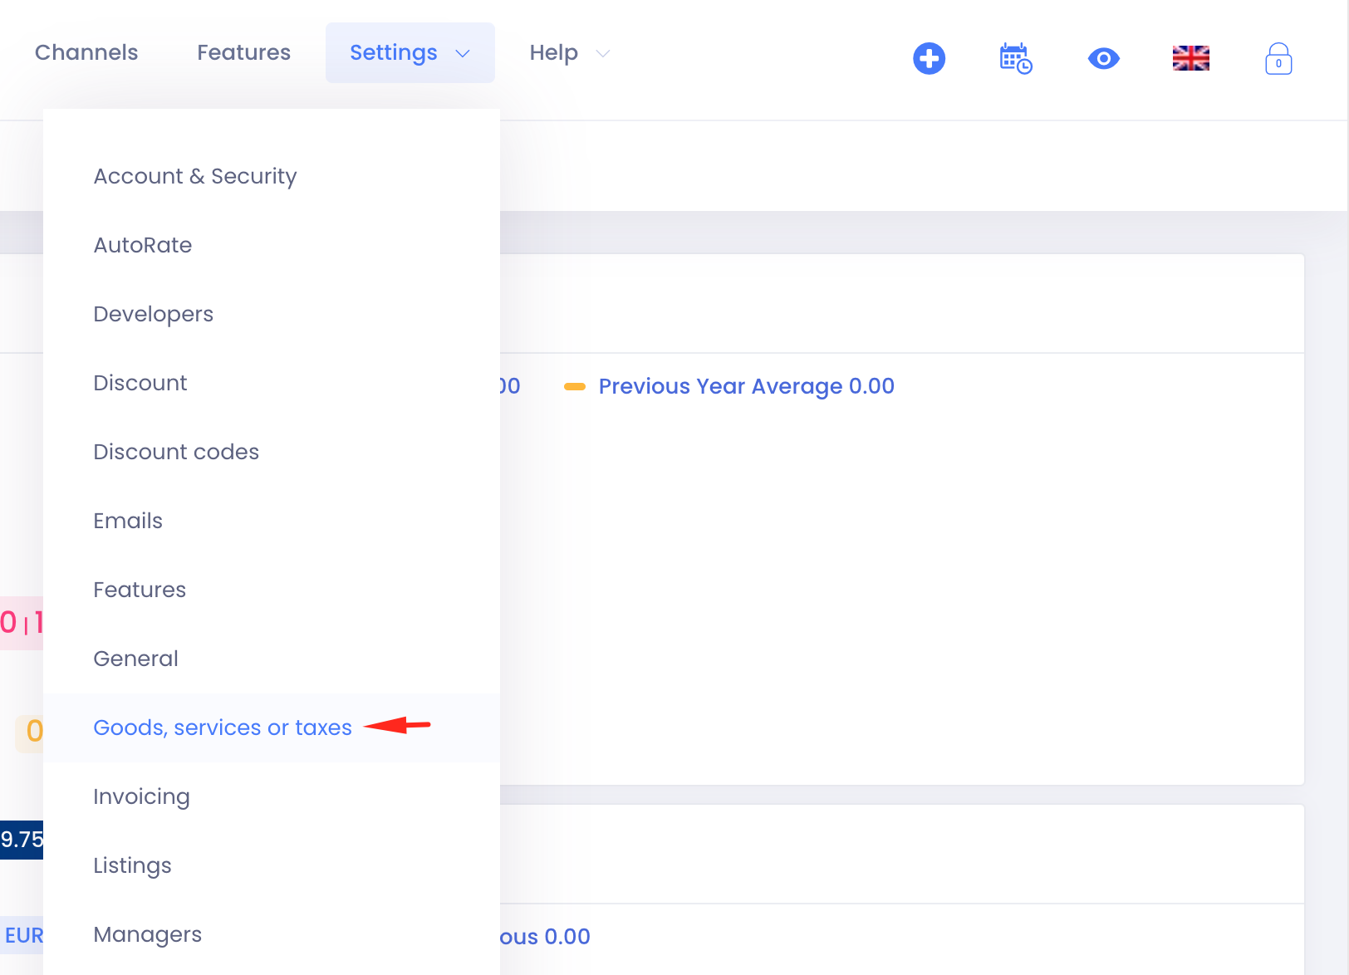Viewport: 1349px width, 975px height.
Task: Select Emails from the dropdown list
Action: (x=128, y=521)
